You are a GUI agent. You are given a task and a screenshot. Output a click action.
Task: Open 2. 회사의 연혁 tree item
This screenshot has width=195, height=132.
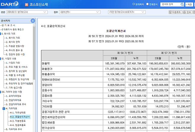point(13,42)
